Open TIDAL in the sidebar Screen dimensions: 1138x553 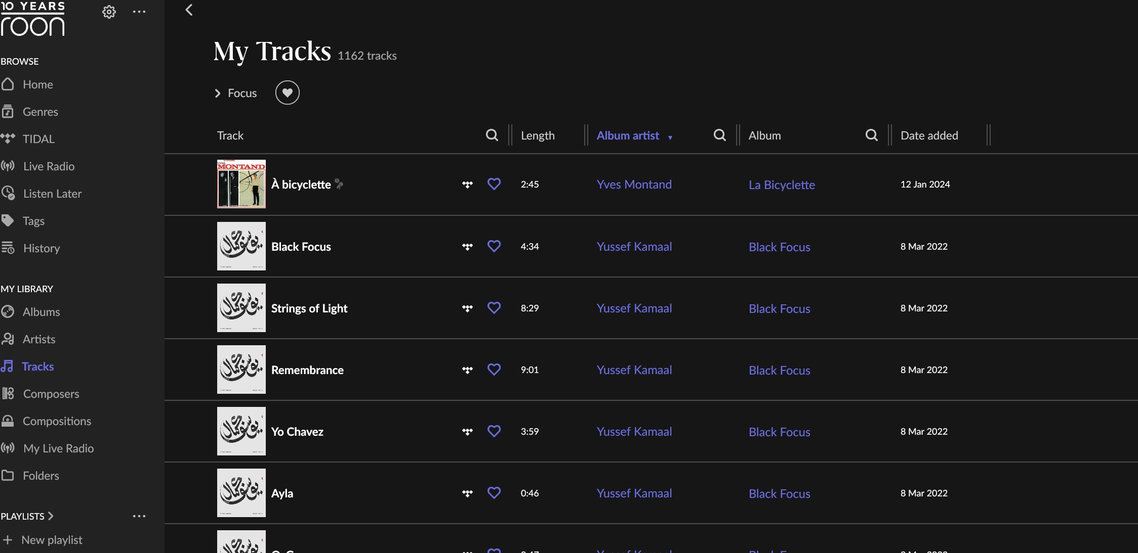point(38,139)
